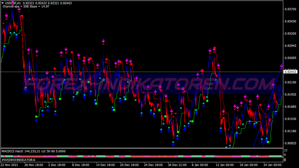This screenshot has height=168, width=299.
Task: Click the 2 Dec 18:00 time label
Action: pyautogui.click(x=57, y=165)
